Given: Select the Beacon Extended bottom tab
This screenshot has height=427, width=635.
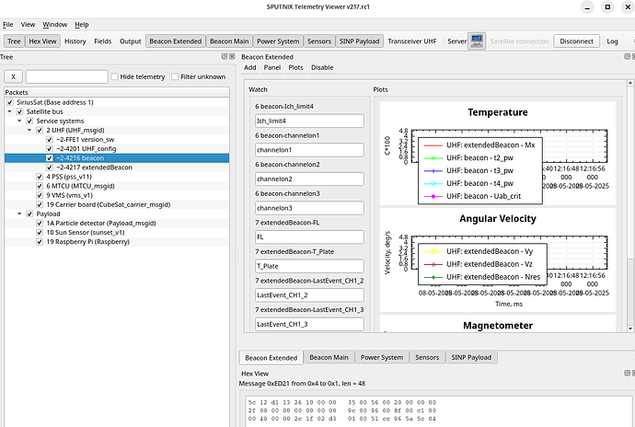Looking at the screenshot, I should coord(271,358).
